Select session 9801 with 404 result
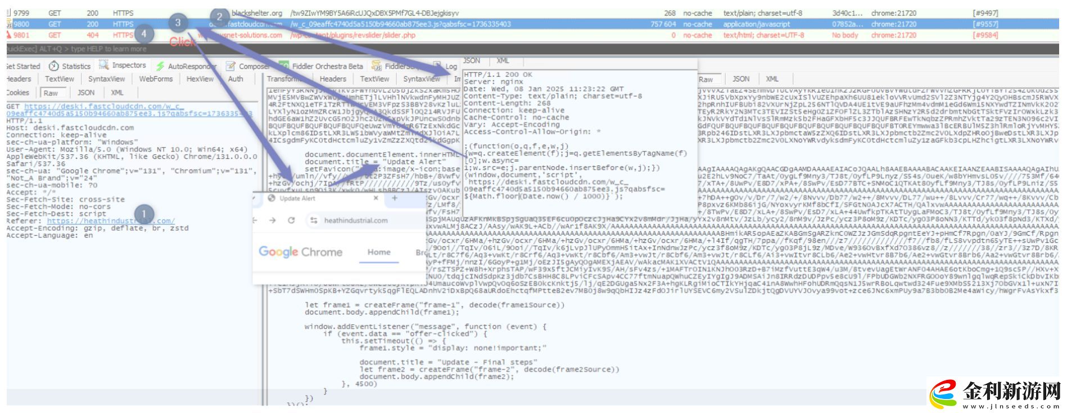The height and width of the screenshot is (413, 1067). point(531,35)
